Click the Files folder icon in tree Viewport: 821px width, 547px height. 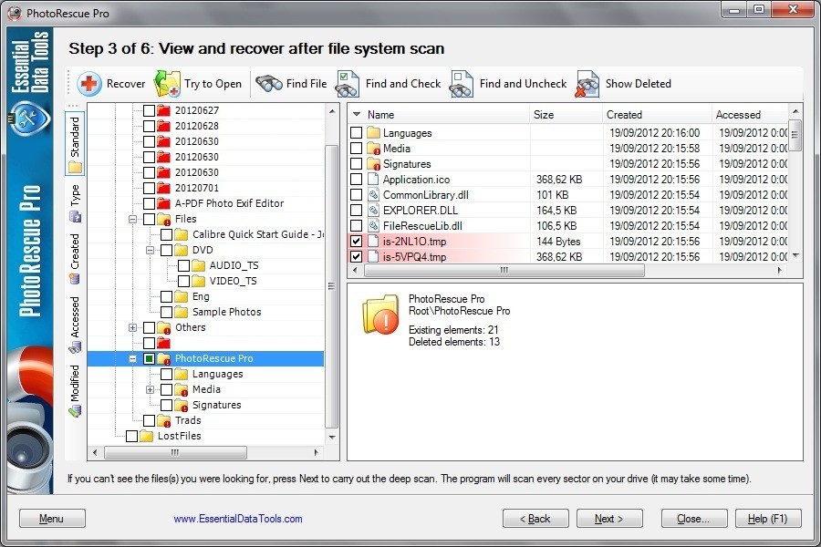point(164,219)
